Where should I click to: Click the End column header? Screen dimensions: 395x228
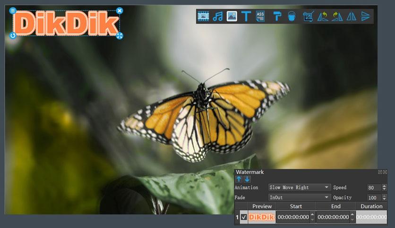335,206
